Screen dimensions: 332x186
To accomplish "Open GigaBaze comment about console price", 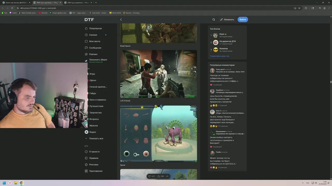I will 223,99.
